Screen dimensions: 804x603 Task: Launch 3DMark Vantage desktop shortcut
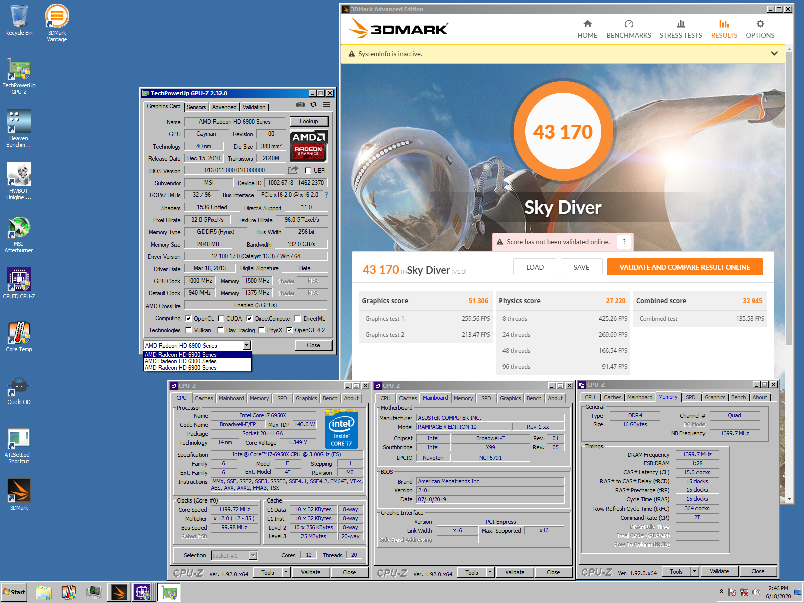pos(57,23)
